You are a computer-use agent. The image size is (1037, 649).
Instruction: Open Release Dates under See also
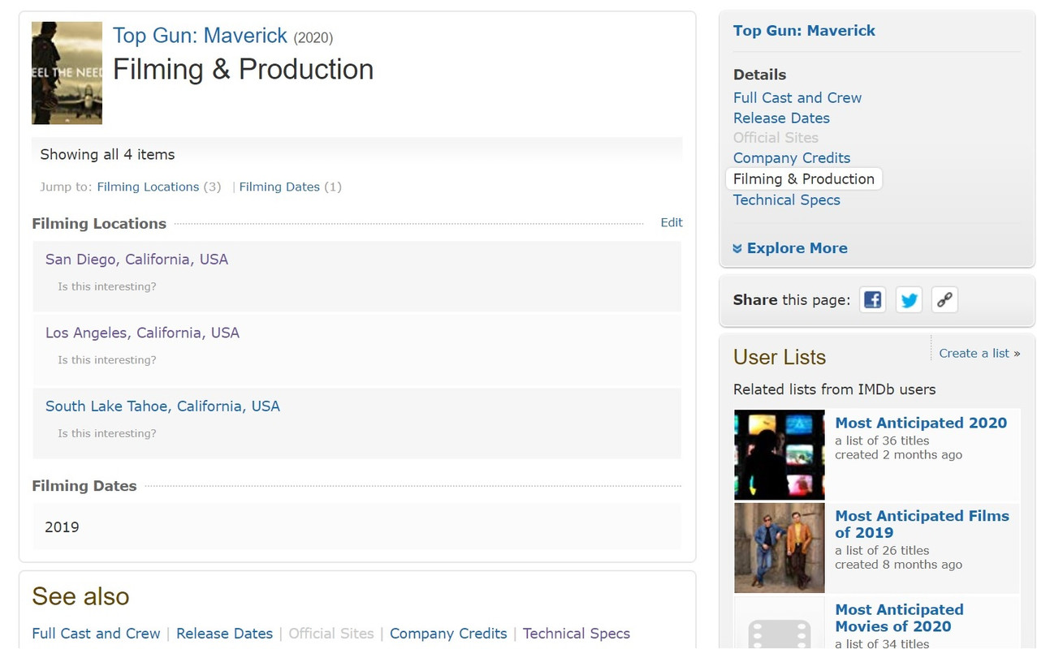[x=224, y=634]
